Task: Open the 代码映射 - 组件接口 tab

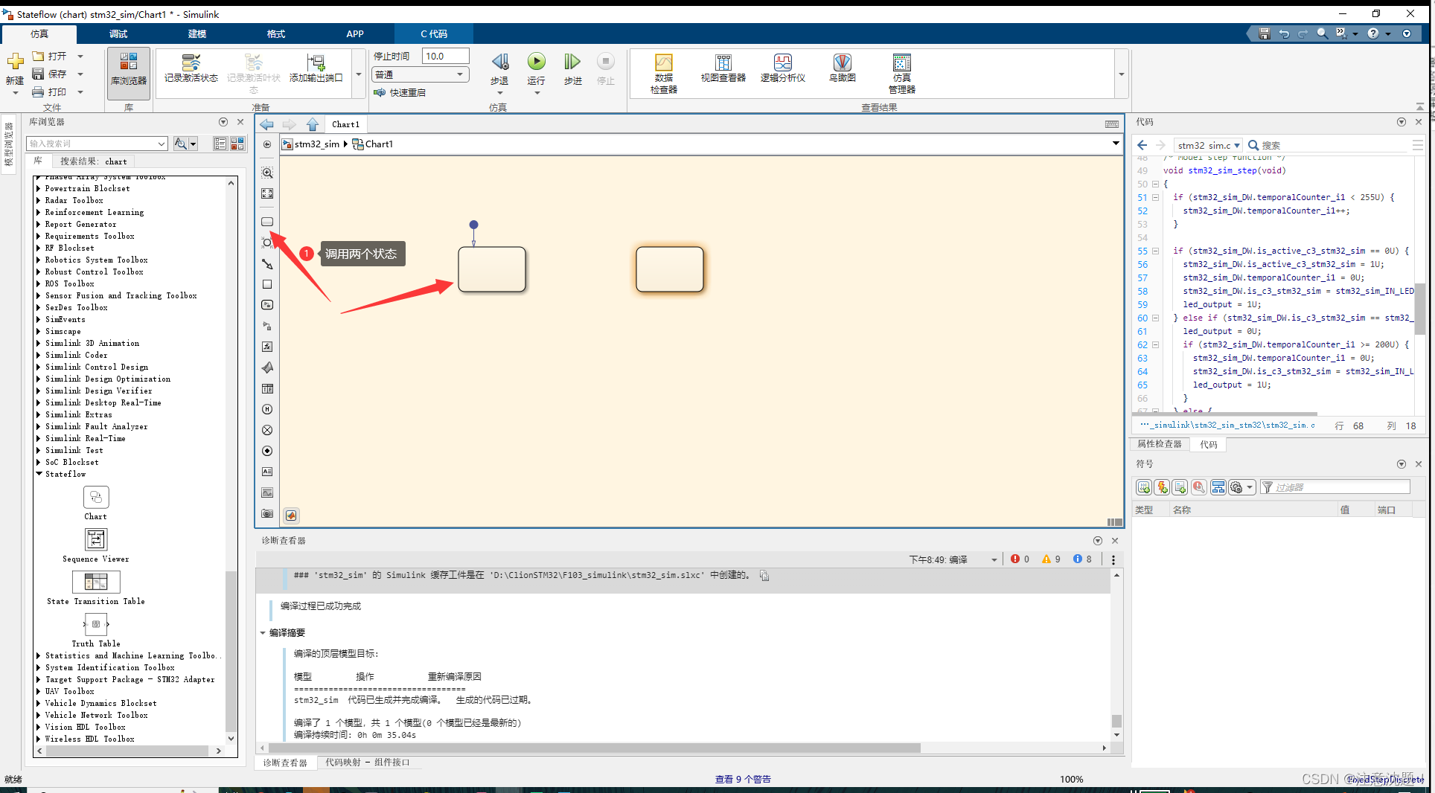Action: [367, 762]
